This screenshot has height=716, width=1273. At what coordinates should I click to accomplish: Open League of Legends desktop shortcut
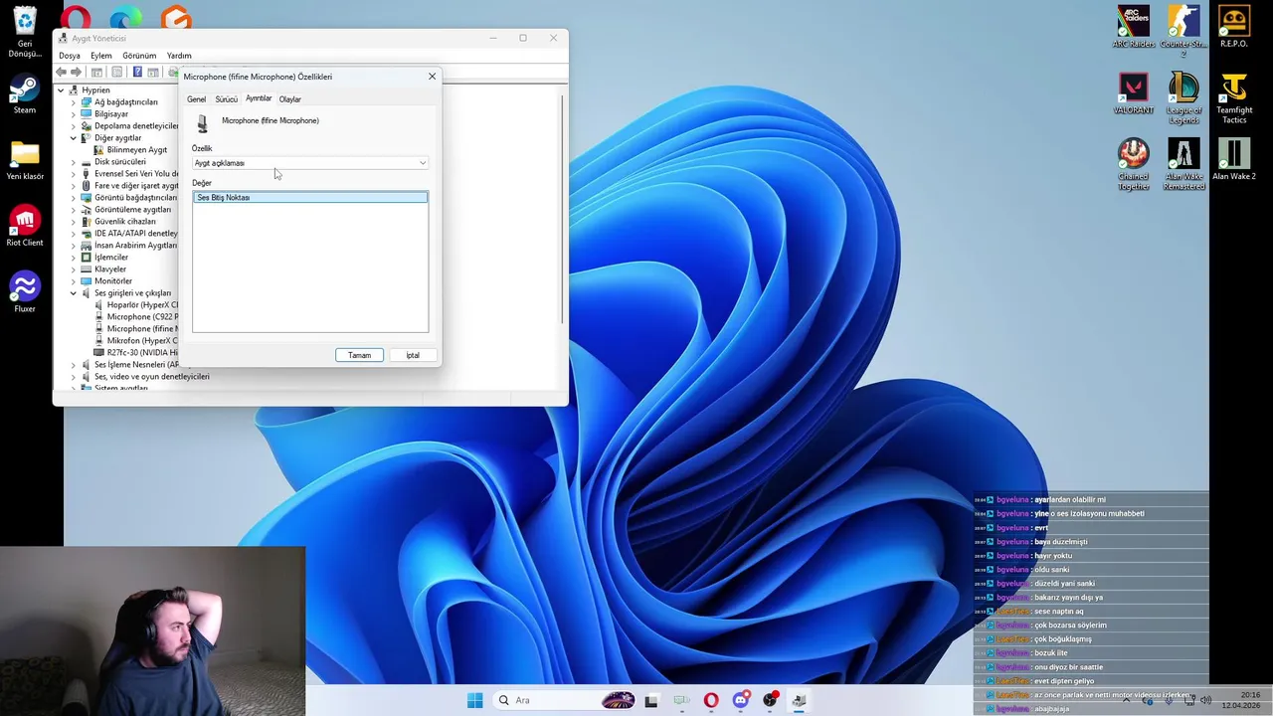[1183, 98]
